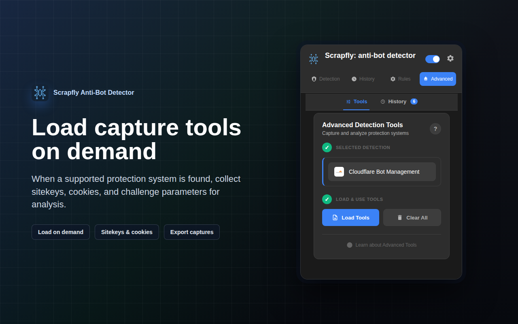
Task: Click the Advanced Detection Tools heading
Action: (x=363, y=125)
